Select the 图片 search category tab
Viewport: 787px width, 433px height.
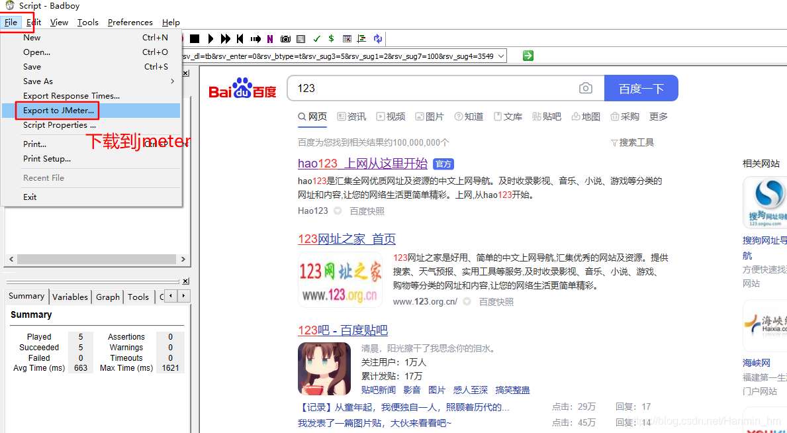click(x=430, y=117)
